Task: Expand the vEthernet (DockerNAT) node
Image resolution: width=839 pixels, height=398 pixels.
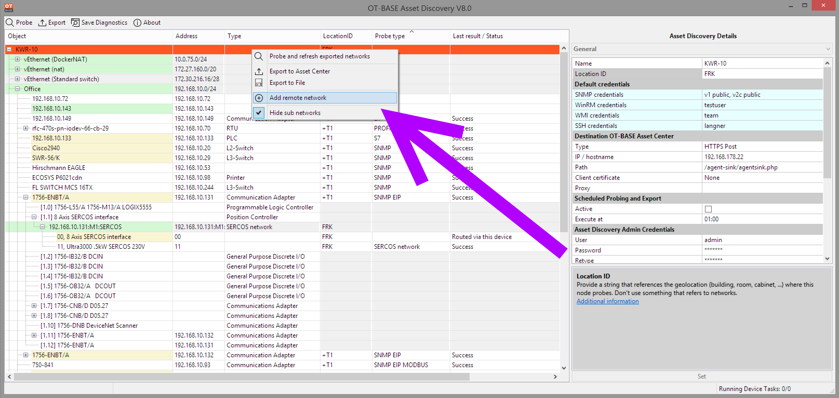Action: pyautogui.click(x=17, y=59)
